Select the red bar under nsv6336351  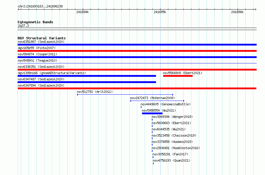137,70
